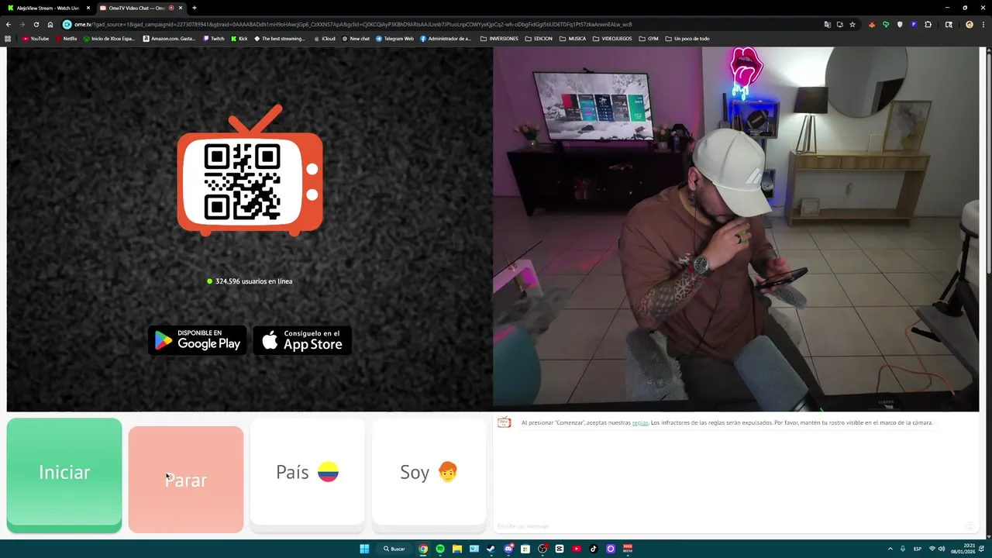Open Steam from the taskbar
The height and width of the screenshot is (558, 992).
click(491, 549)
